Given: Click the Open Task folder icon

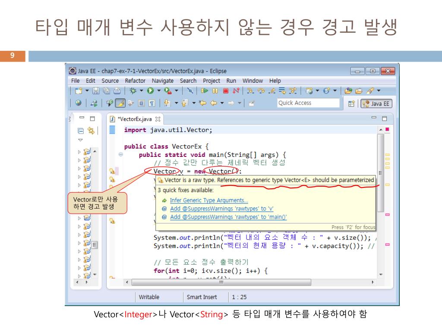Looking at the screenshot, I should 359,91.
